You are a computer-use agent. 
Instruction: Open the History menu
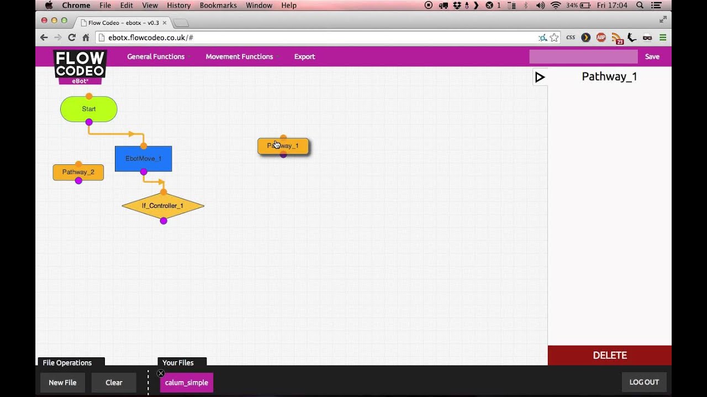tap(178, 6)
